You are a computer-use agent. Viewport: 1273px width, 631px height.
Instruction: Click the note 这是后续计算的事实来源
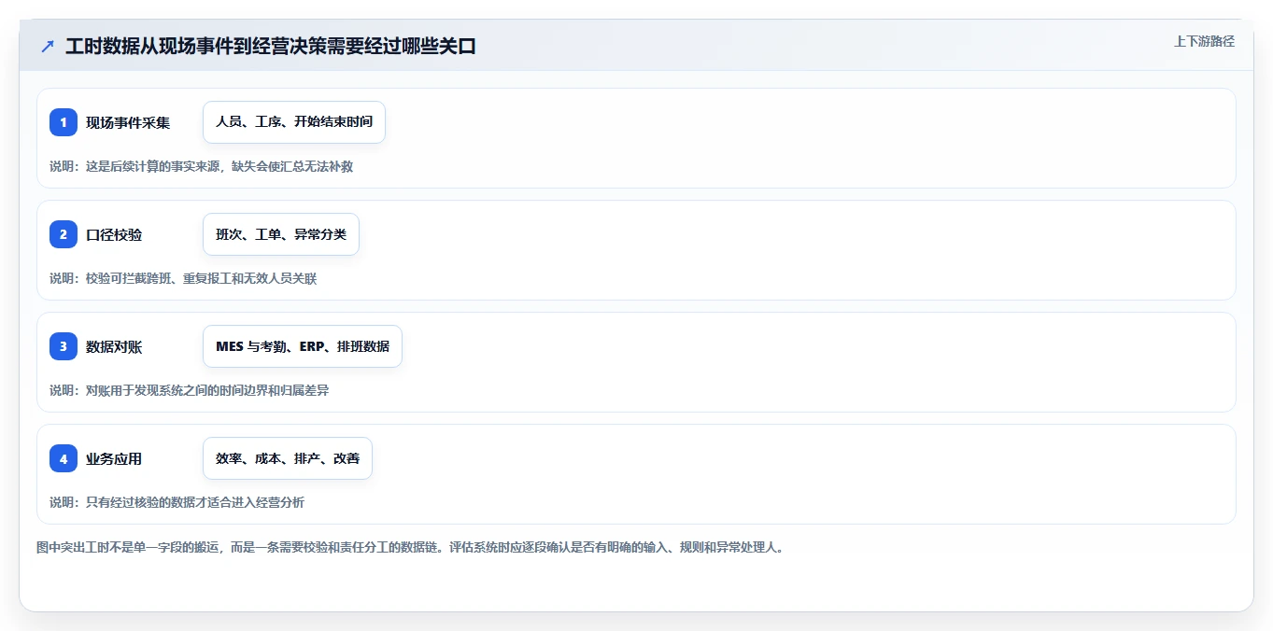click(201, 166)
